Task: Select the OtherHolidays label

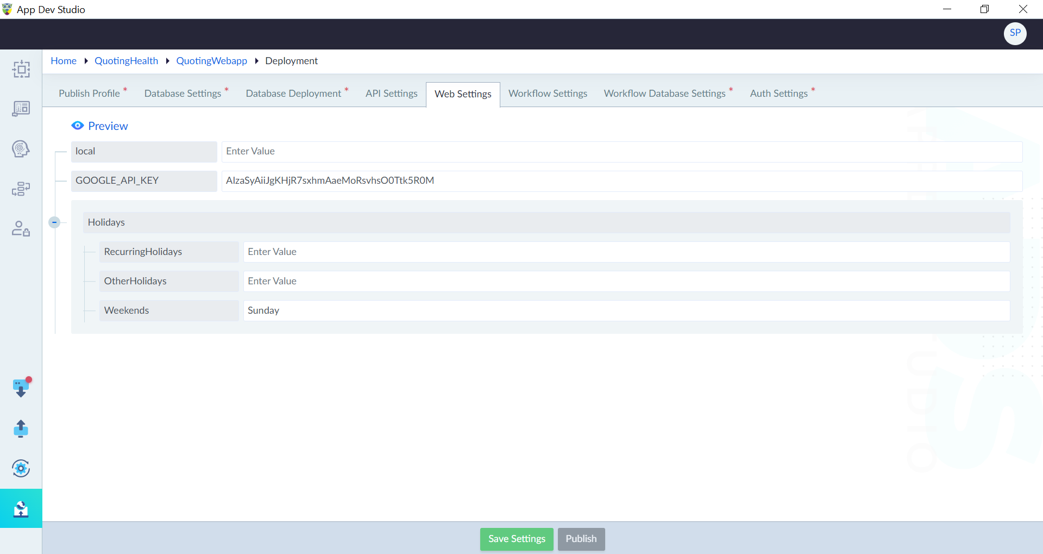Action: pyautogui.click(x=169, y=282)
